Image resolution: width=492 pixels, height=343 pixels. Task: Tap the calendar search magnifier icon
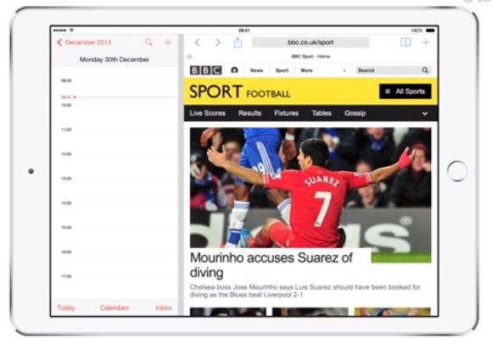click(x=148, y=42)
